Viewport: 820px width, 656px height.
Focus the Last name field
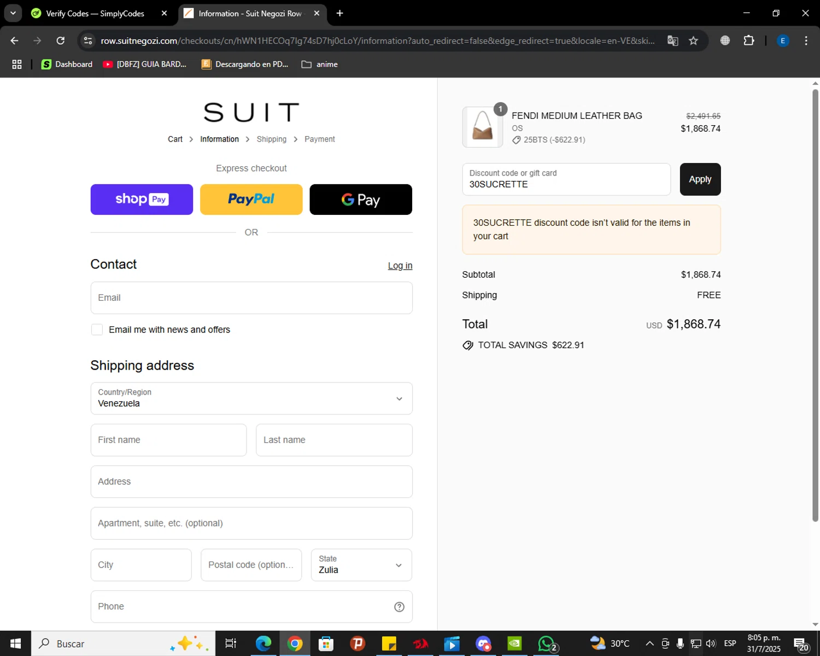pos(334,440)
